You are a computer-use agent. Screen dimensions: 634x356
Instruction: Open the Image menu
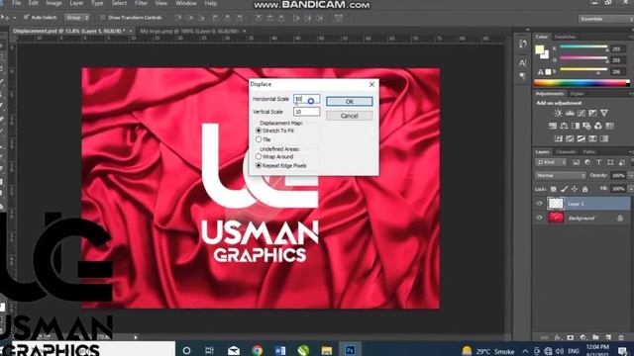coord(53,3)
